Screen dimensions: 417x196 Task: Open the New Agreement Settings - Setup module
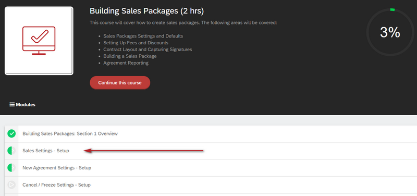[x=57, y=168]
